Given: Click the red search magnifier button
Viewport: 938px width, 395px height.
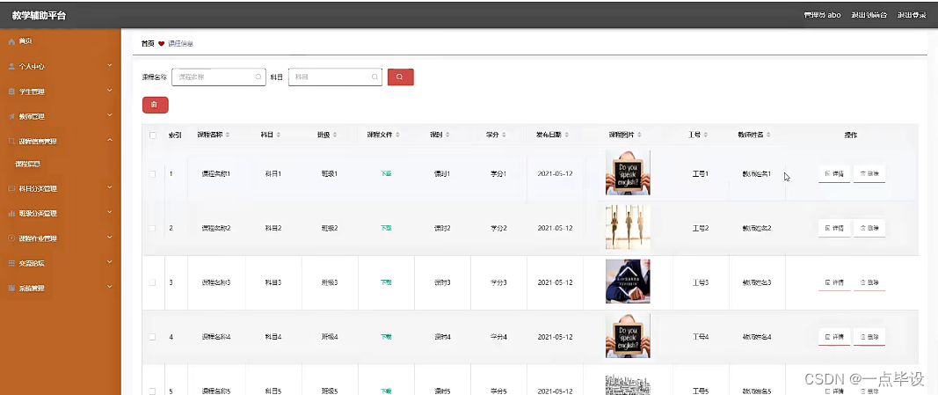Looking at the screenshot, I should pyautogui.click(x=400, y=77).
